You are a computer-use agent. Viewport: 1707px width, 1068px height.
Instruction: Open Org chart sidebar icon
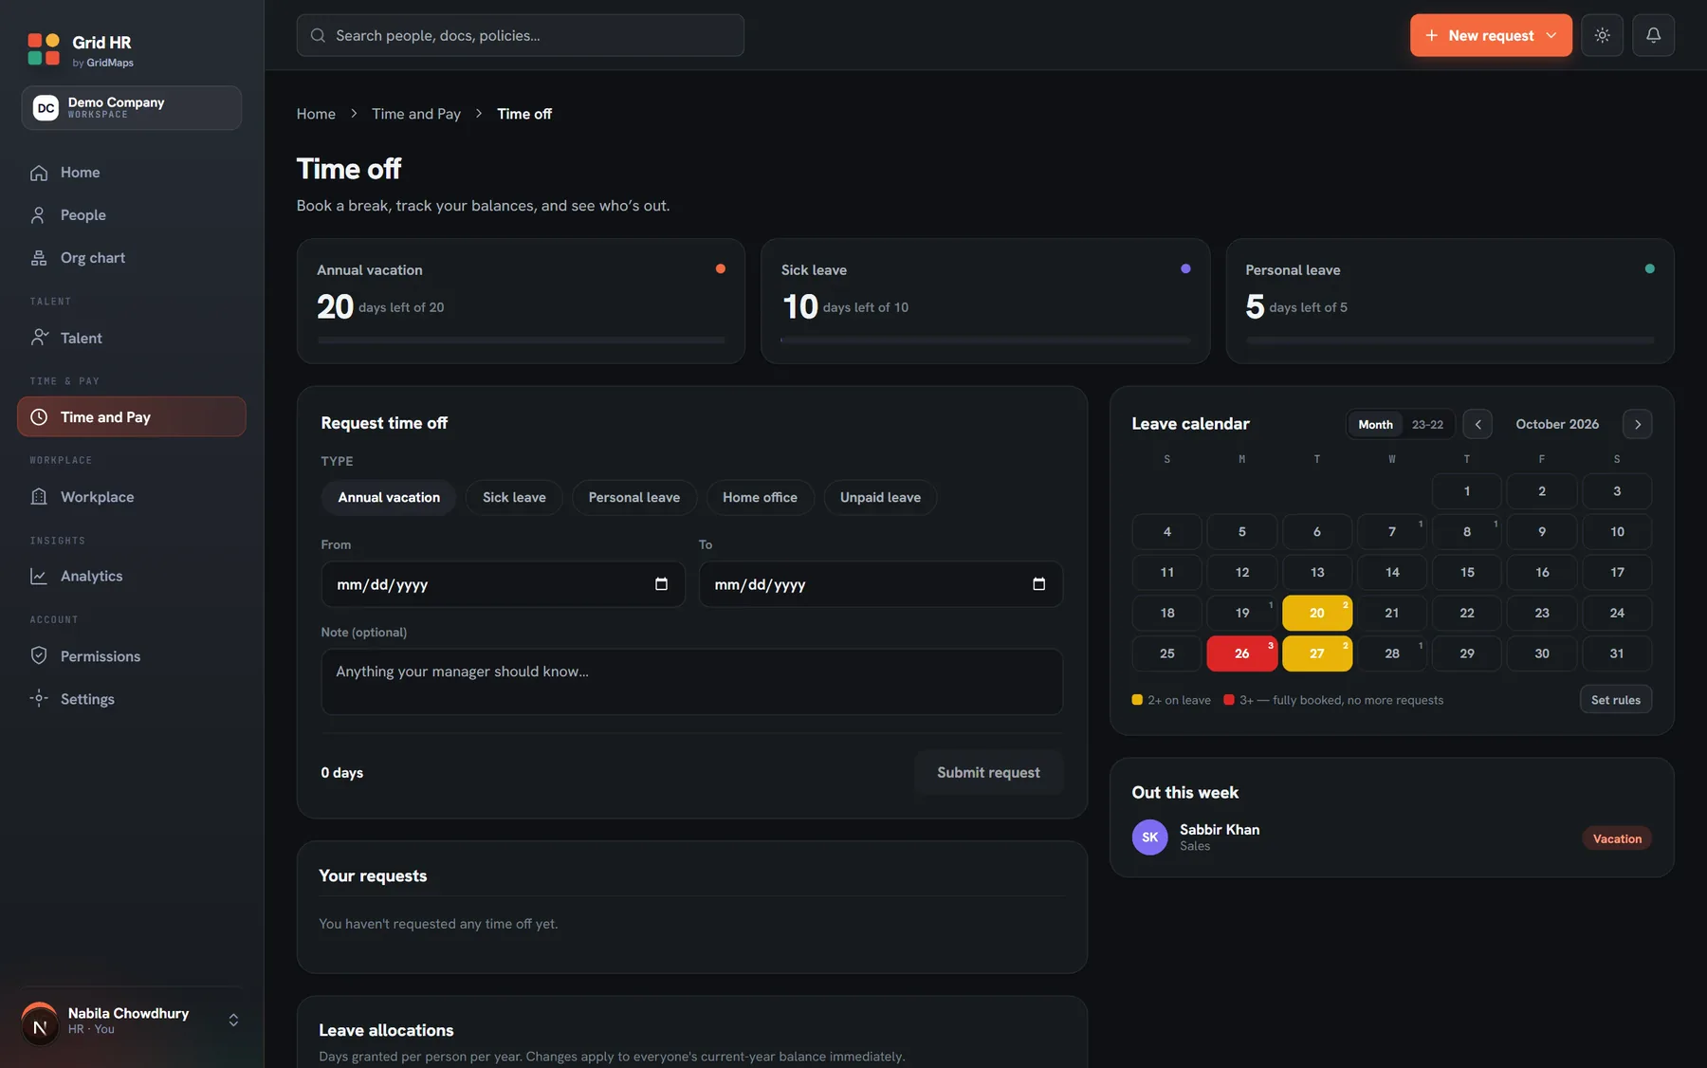[39, 258]
